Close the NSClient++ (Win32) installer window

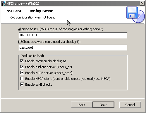142,4
